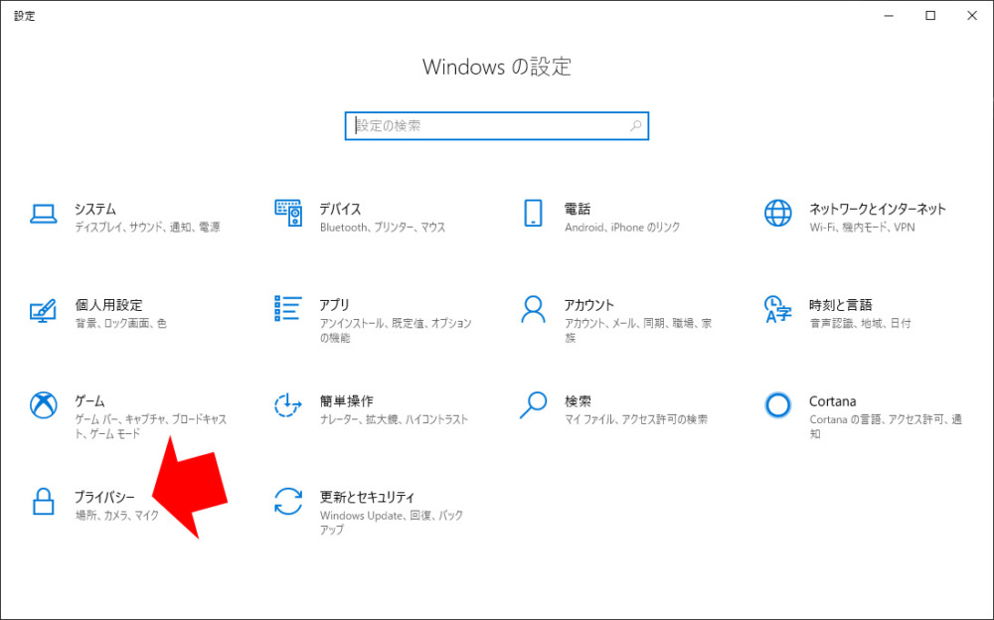This screenshot has height=620, width=994.
Task: Open the ネットワークとインターネット title link
Action: [x=877, y=209]
